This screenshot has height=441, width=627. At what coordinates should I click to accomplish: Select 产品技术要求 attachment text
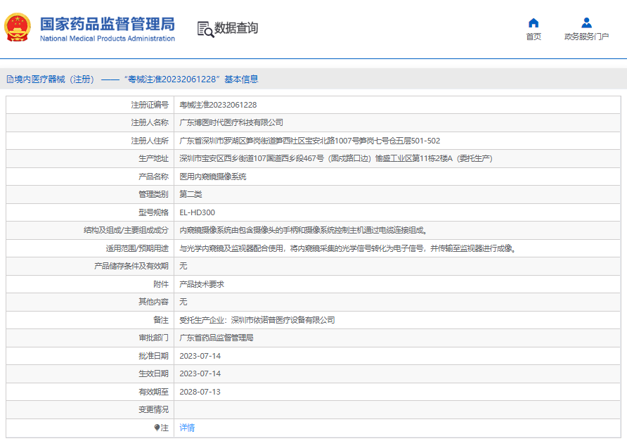pos(202,284)
